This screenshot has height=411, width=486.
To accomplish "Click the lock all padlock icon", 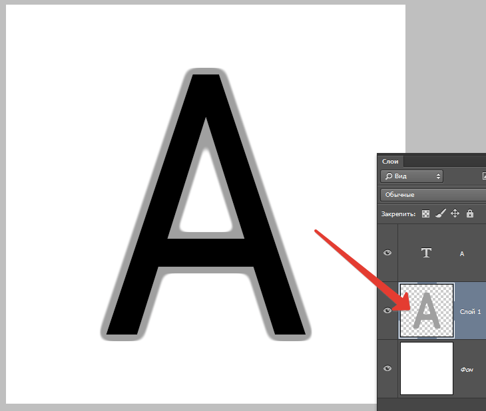I will tap(470, 213).
